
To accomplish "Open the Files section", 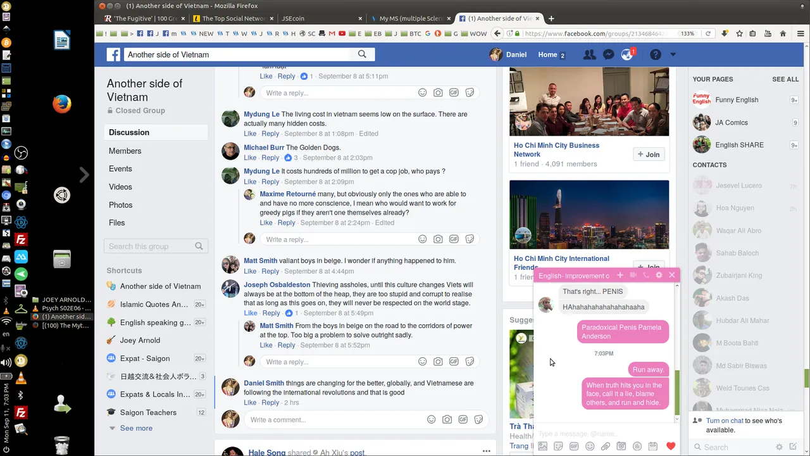I will tap(117, 222).
